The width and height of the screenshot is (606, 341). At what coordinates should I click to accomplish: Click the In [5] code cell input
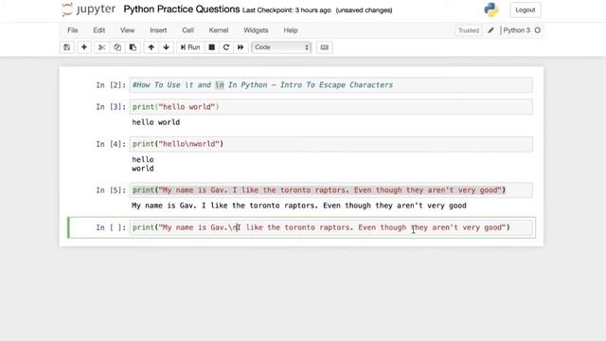330,190
